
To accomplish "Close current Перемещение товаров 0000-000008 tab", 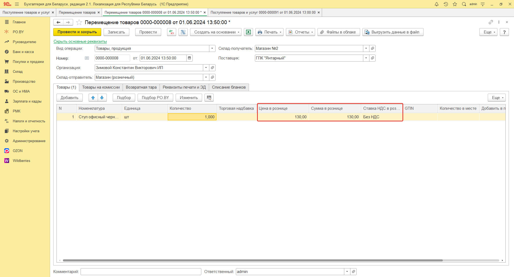I will 205,13.
